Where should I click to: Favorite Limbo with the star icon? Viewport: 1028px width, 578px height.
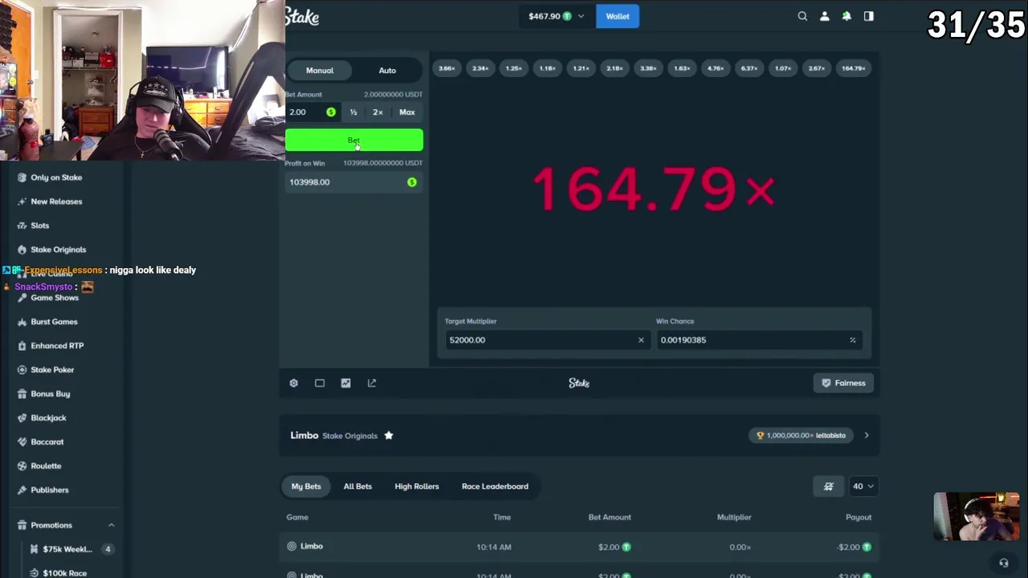(389, 435)
